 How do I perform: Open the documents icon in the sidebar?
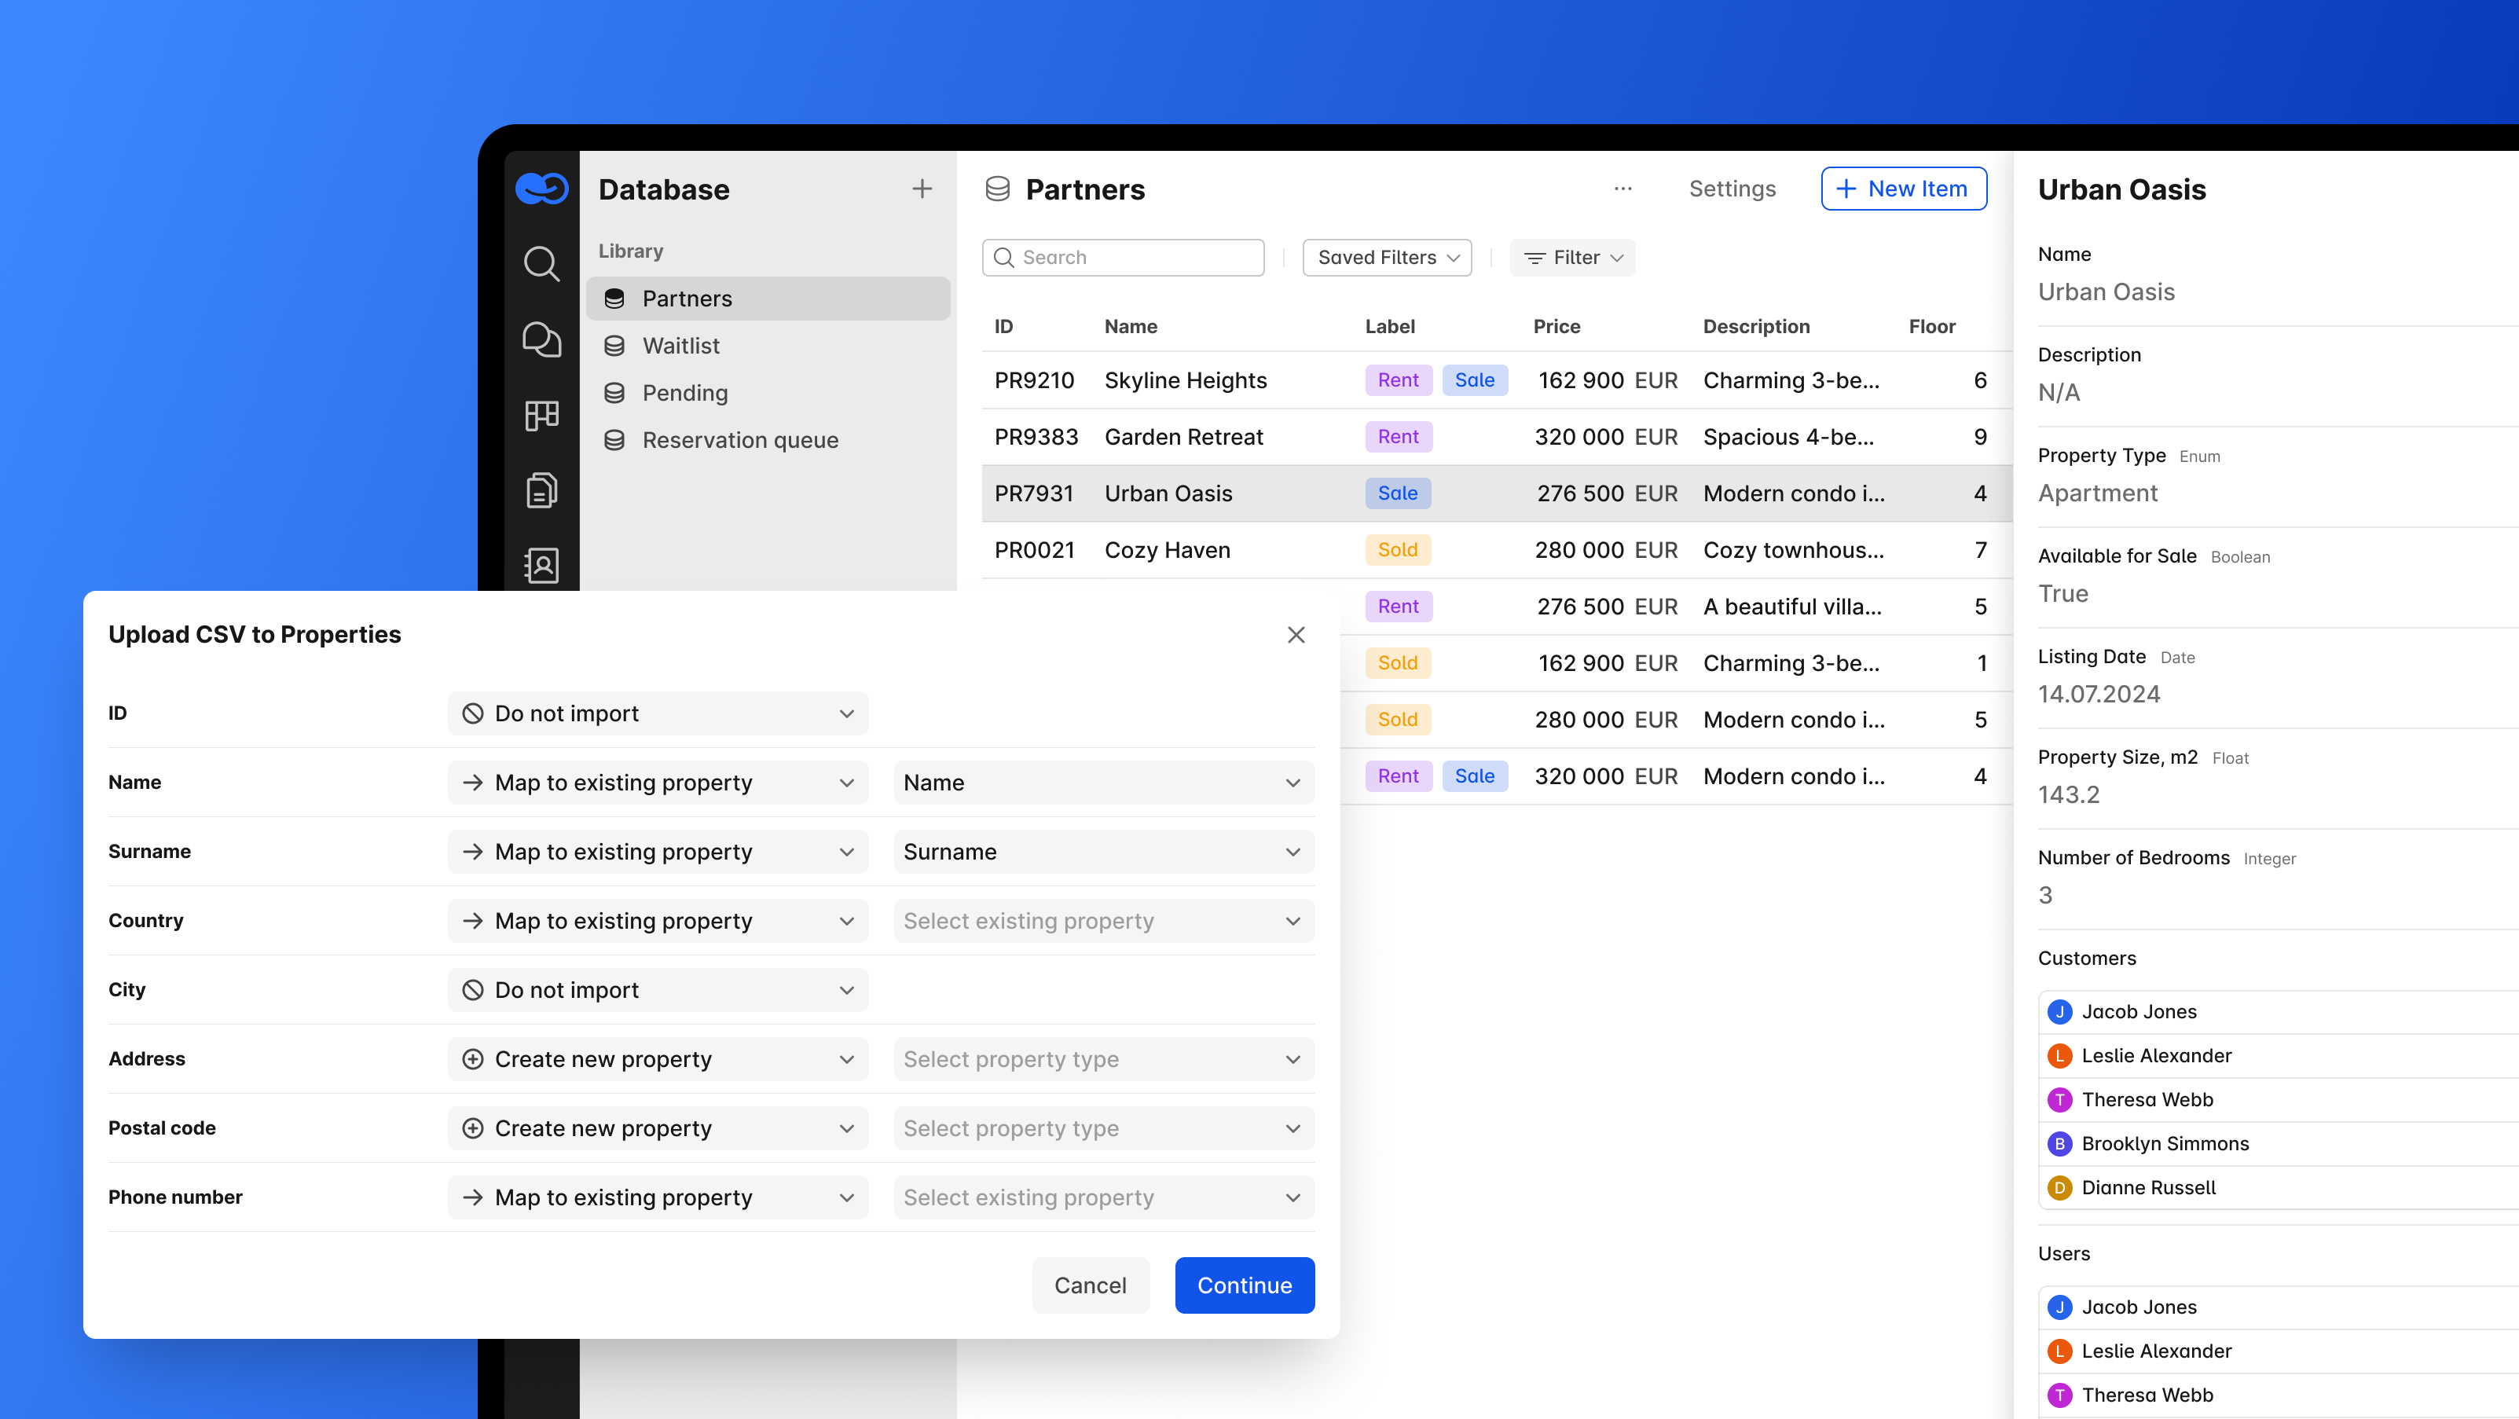[x=541, y=490]
